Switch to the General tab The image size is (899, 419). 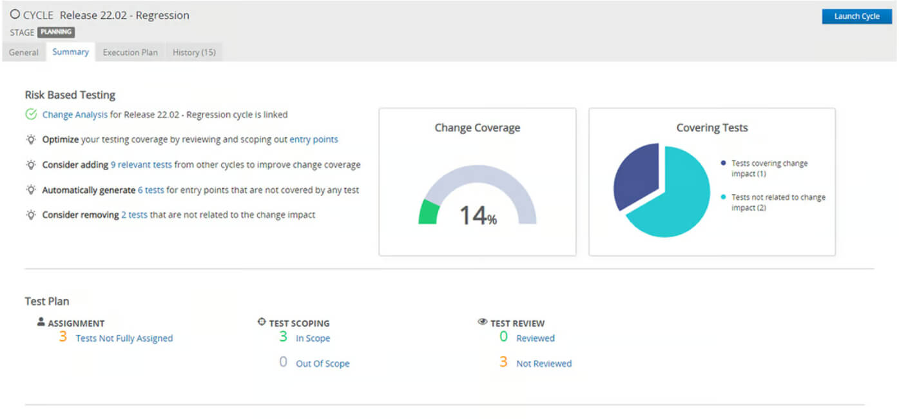[x=24, y=52]
